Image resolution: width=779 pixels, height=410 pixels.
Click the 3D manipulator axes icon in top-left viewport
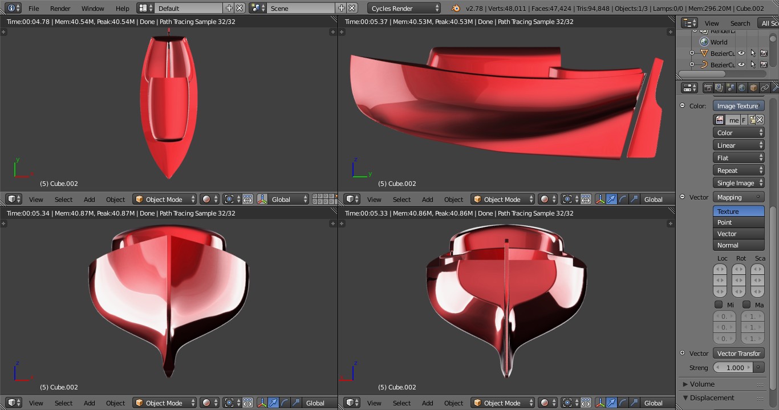(262, 199)
